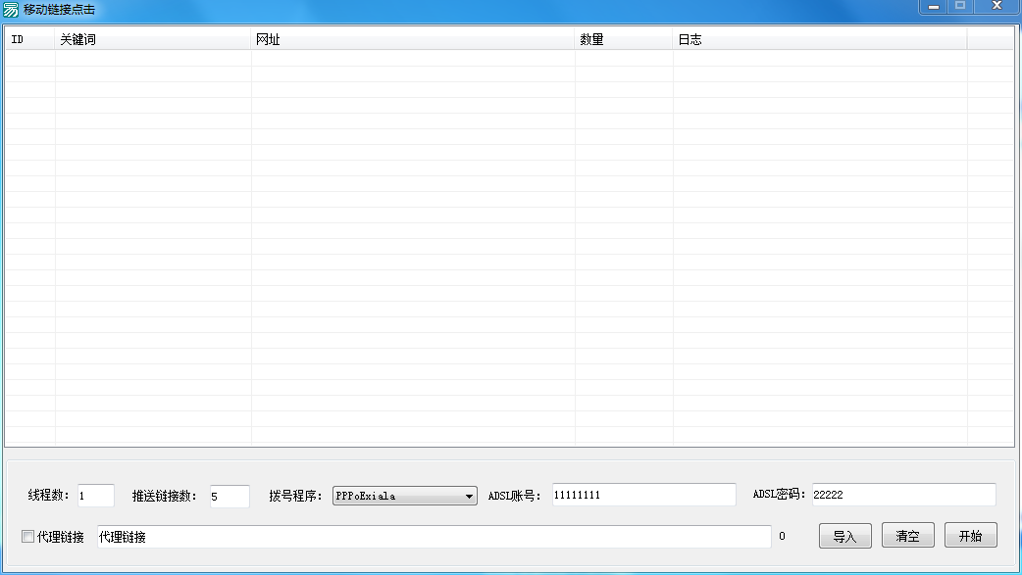Minimize the 移动链接点击 window
The height and width of the screenshot is (575, 1022).
(x=932, y=6)
